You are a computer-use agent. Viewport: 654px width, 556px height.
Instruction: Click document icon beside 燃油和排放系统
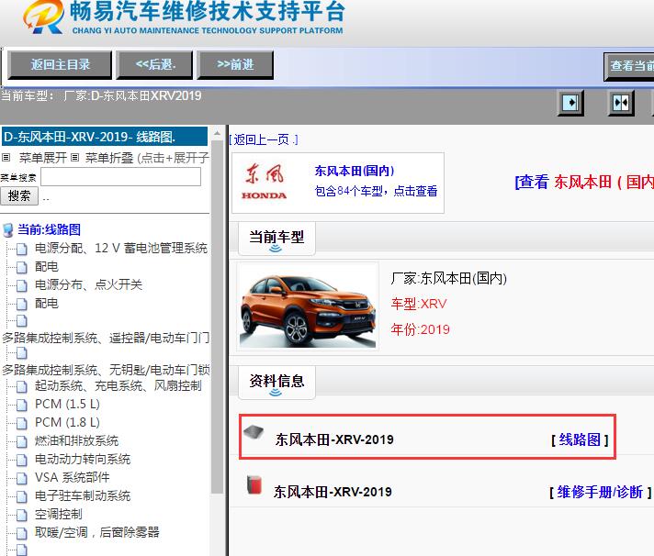(x=22, y=441)
